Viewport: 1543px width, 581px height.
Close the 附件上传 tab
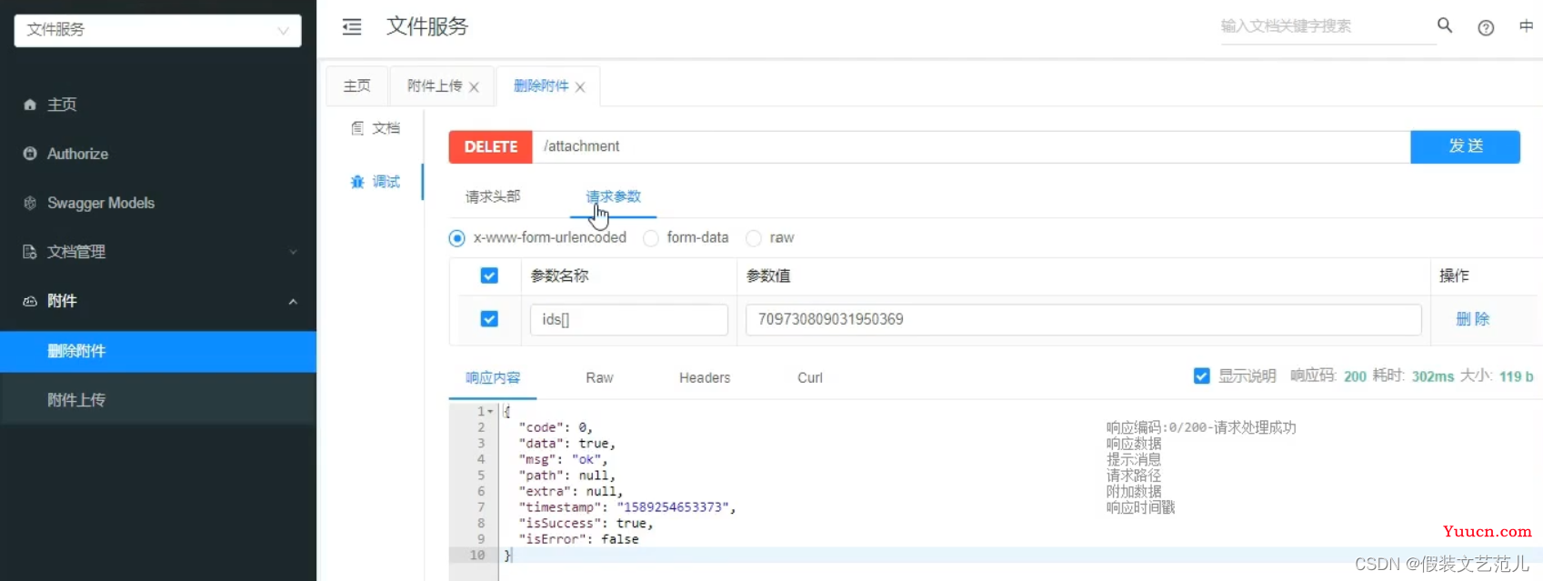point(474,87)
